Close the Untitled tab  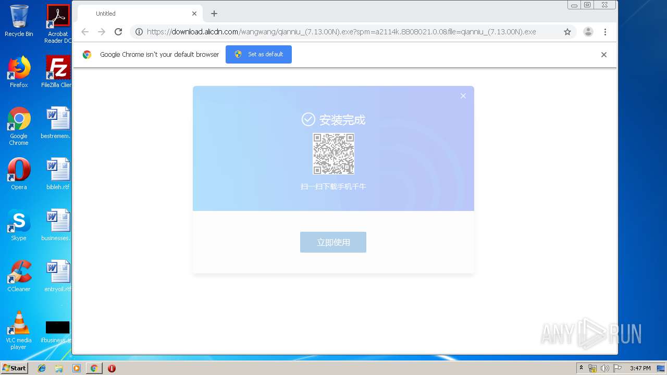tap(194, 14)
